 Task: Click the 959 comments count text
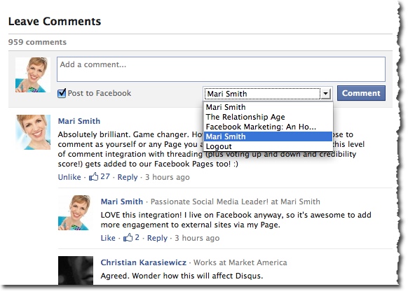click(37, 42)
